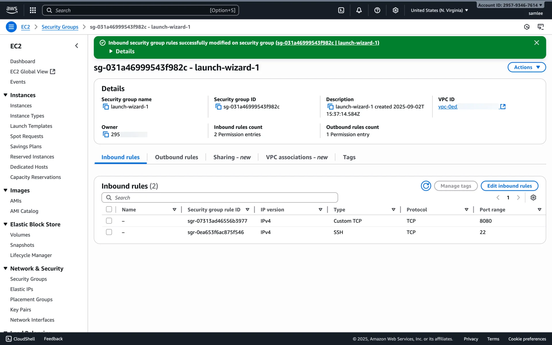Open the notifications bell
552x345 pixels.
pyautogui.click(x=359, y=10)
